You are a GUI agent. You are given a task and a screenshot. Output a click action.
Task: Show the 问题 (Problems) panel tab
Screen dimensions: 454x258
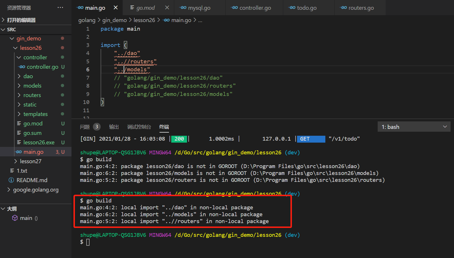85,127
